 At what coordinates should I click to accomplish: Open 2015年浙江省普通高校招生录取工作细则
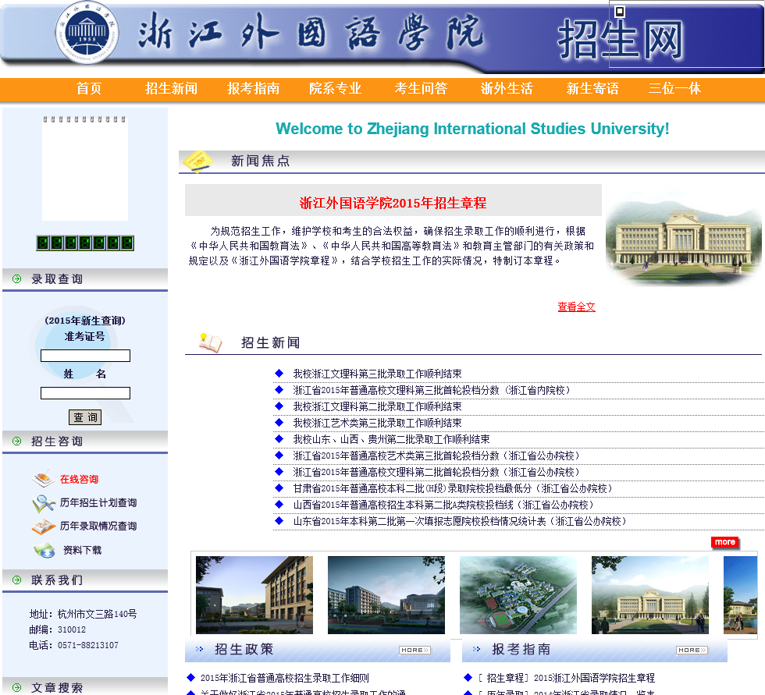coord(284,678)
